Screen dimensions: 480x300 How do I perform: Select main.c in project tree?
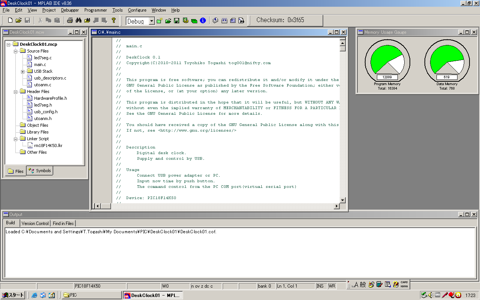40,64
